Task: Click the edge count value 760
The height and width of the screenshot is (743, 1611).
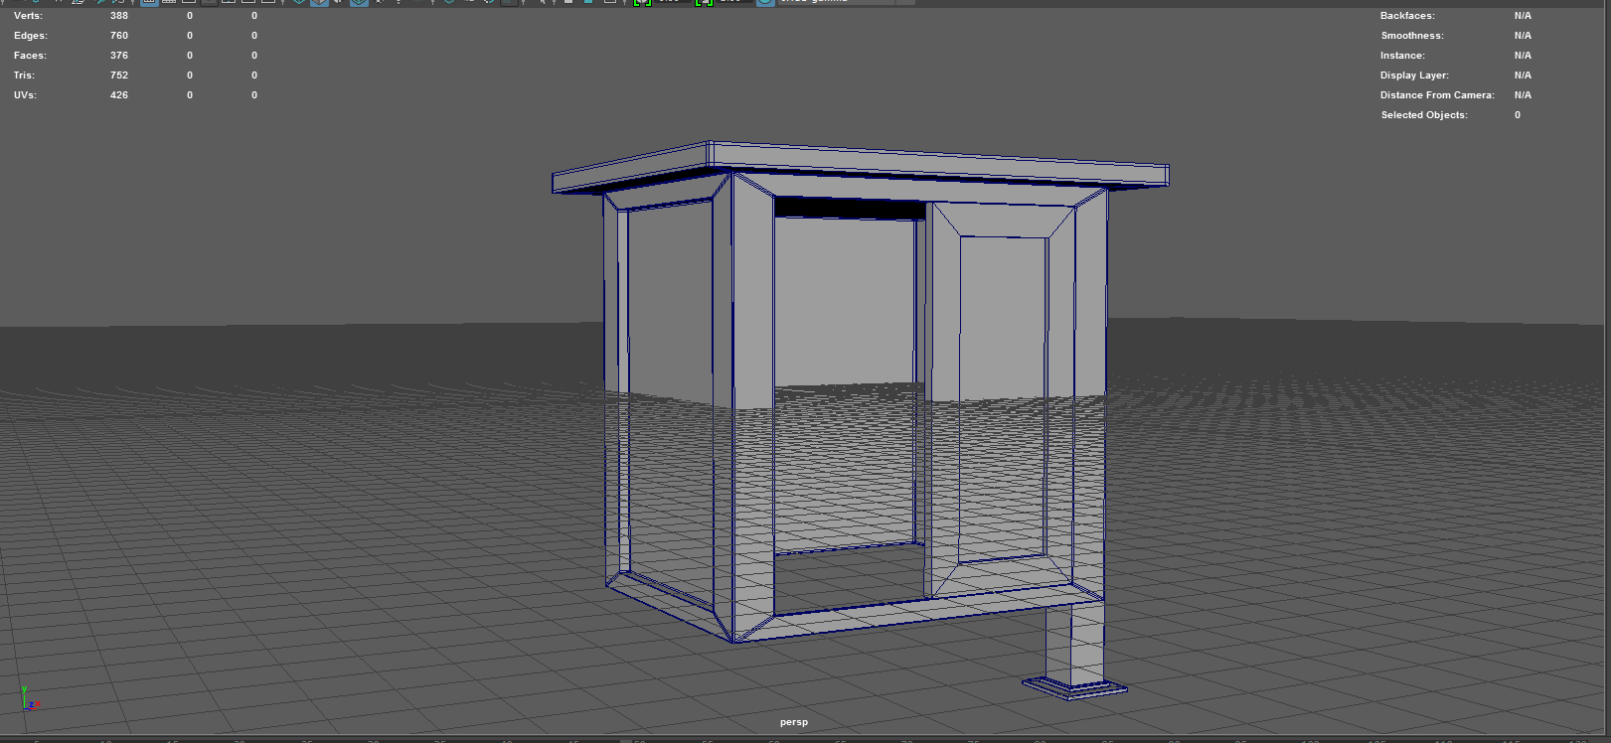Action: (119, 36)
